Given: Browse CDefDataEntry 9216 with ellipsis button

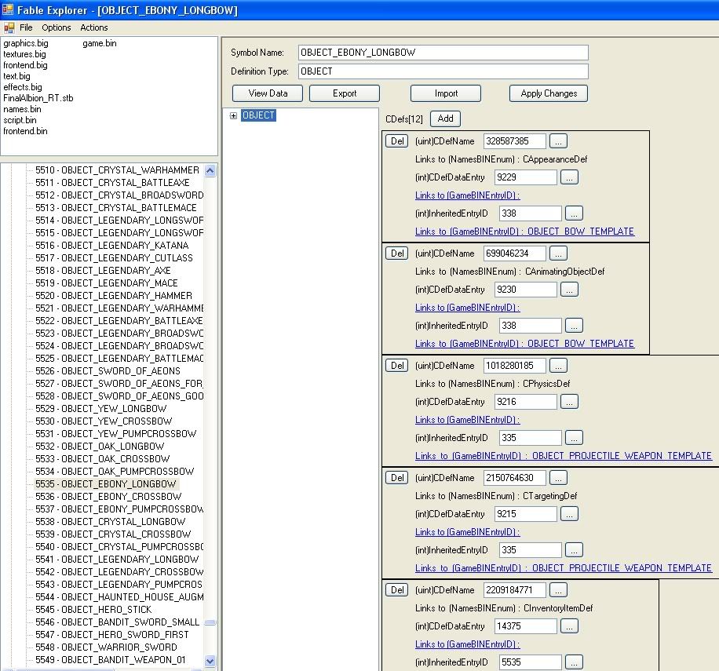Looking at the screenshot, I should pos(569,402).
